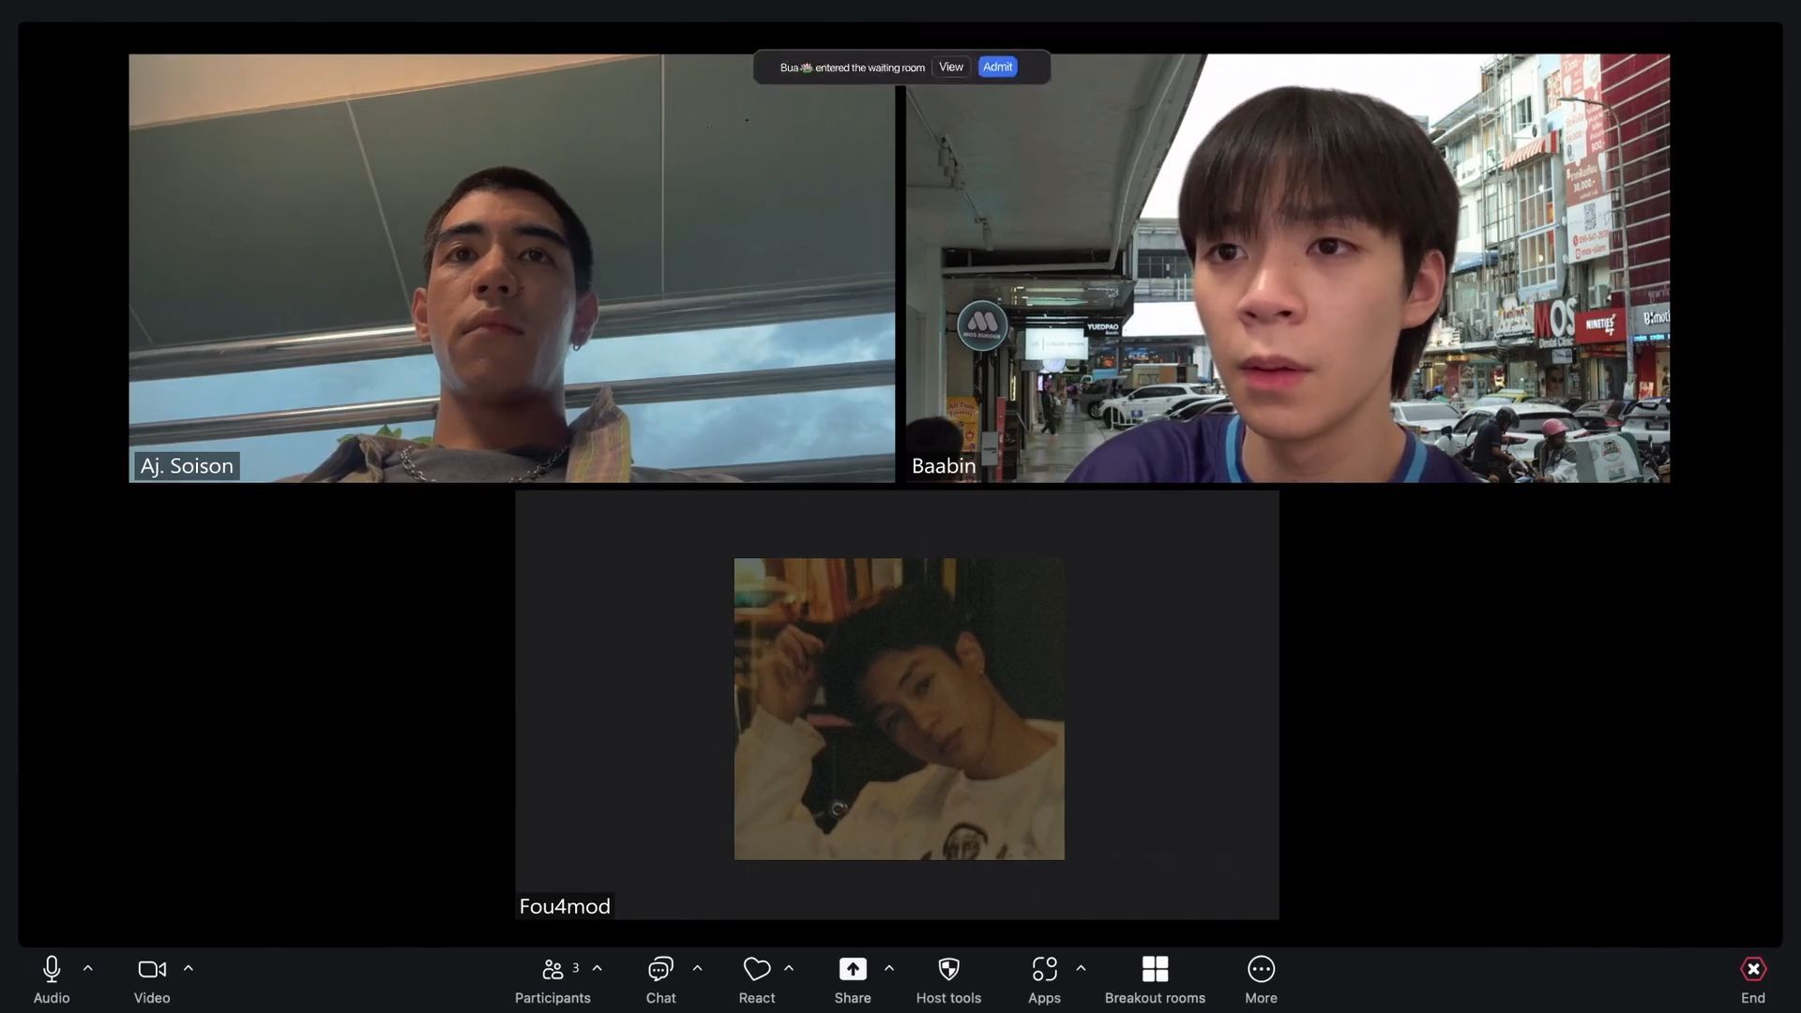Open the Participants panel
This screenshot has height=1013, width=1801.
[552, 969]
